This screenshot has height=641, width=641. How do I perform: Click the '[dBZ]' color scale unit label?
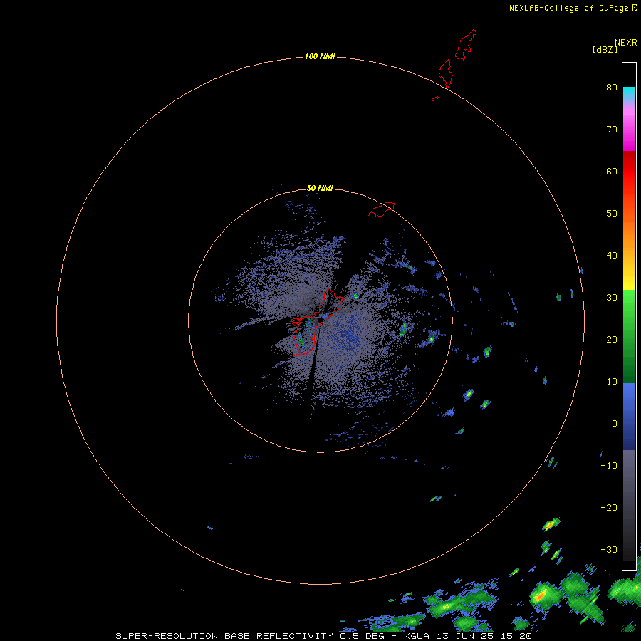pos(605,49)
